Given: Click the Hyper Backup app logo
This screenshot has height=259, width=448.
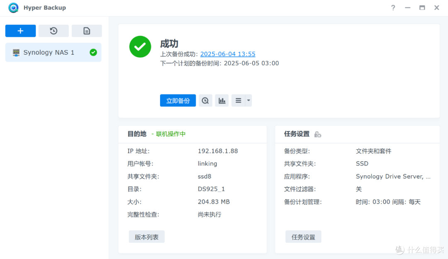Looking at the screenshot, I should coord(13,8).
